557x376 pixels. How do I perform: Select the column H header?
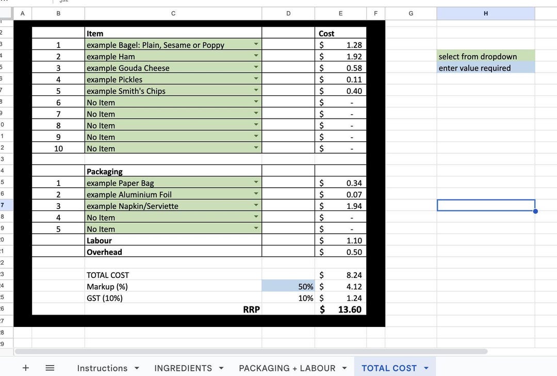[485, 13]
